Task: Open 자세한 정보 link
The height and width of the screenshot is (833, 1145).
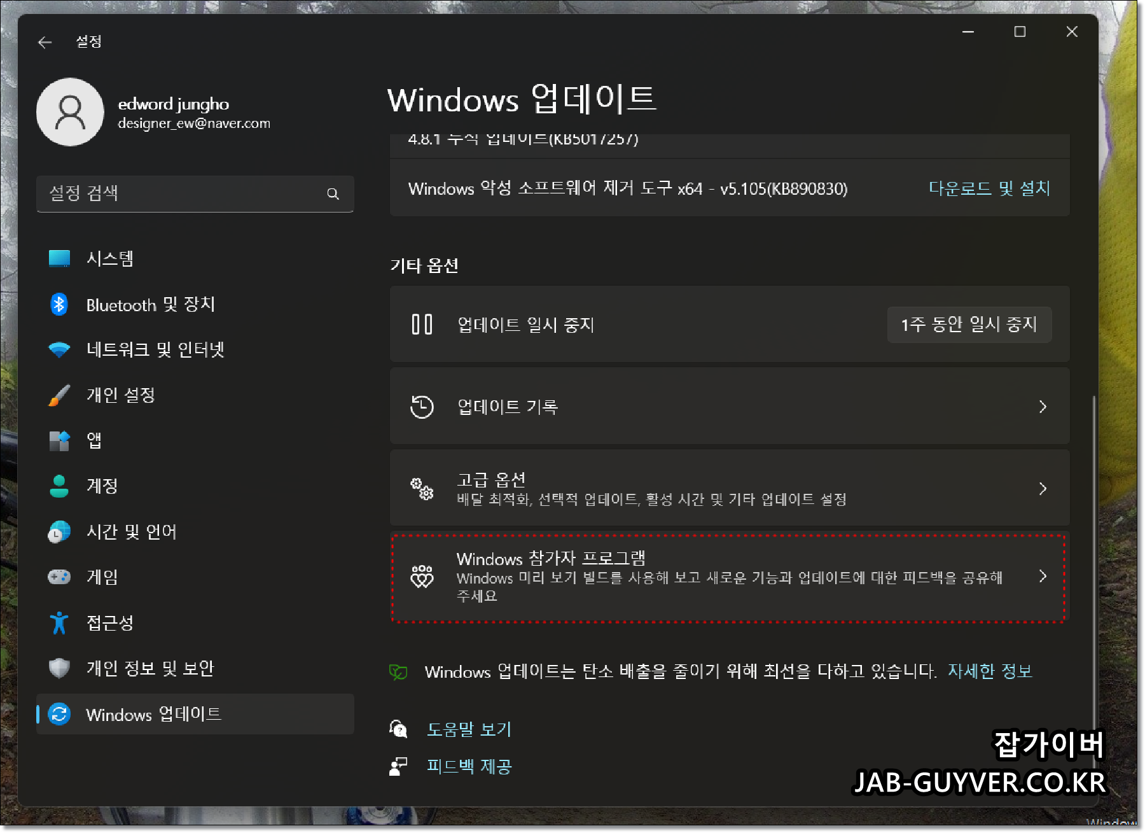Action: tap(990, 671)
